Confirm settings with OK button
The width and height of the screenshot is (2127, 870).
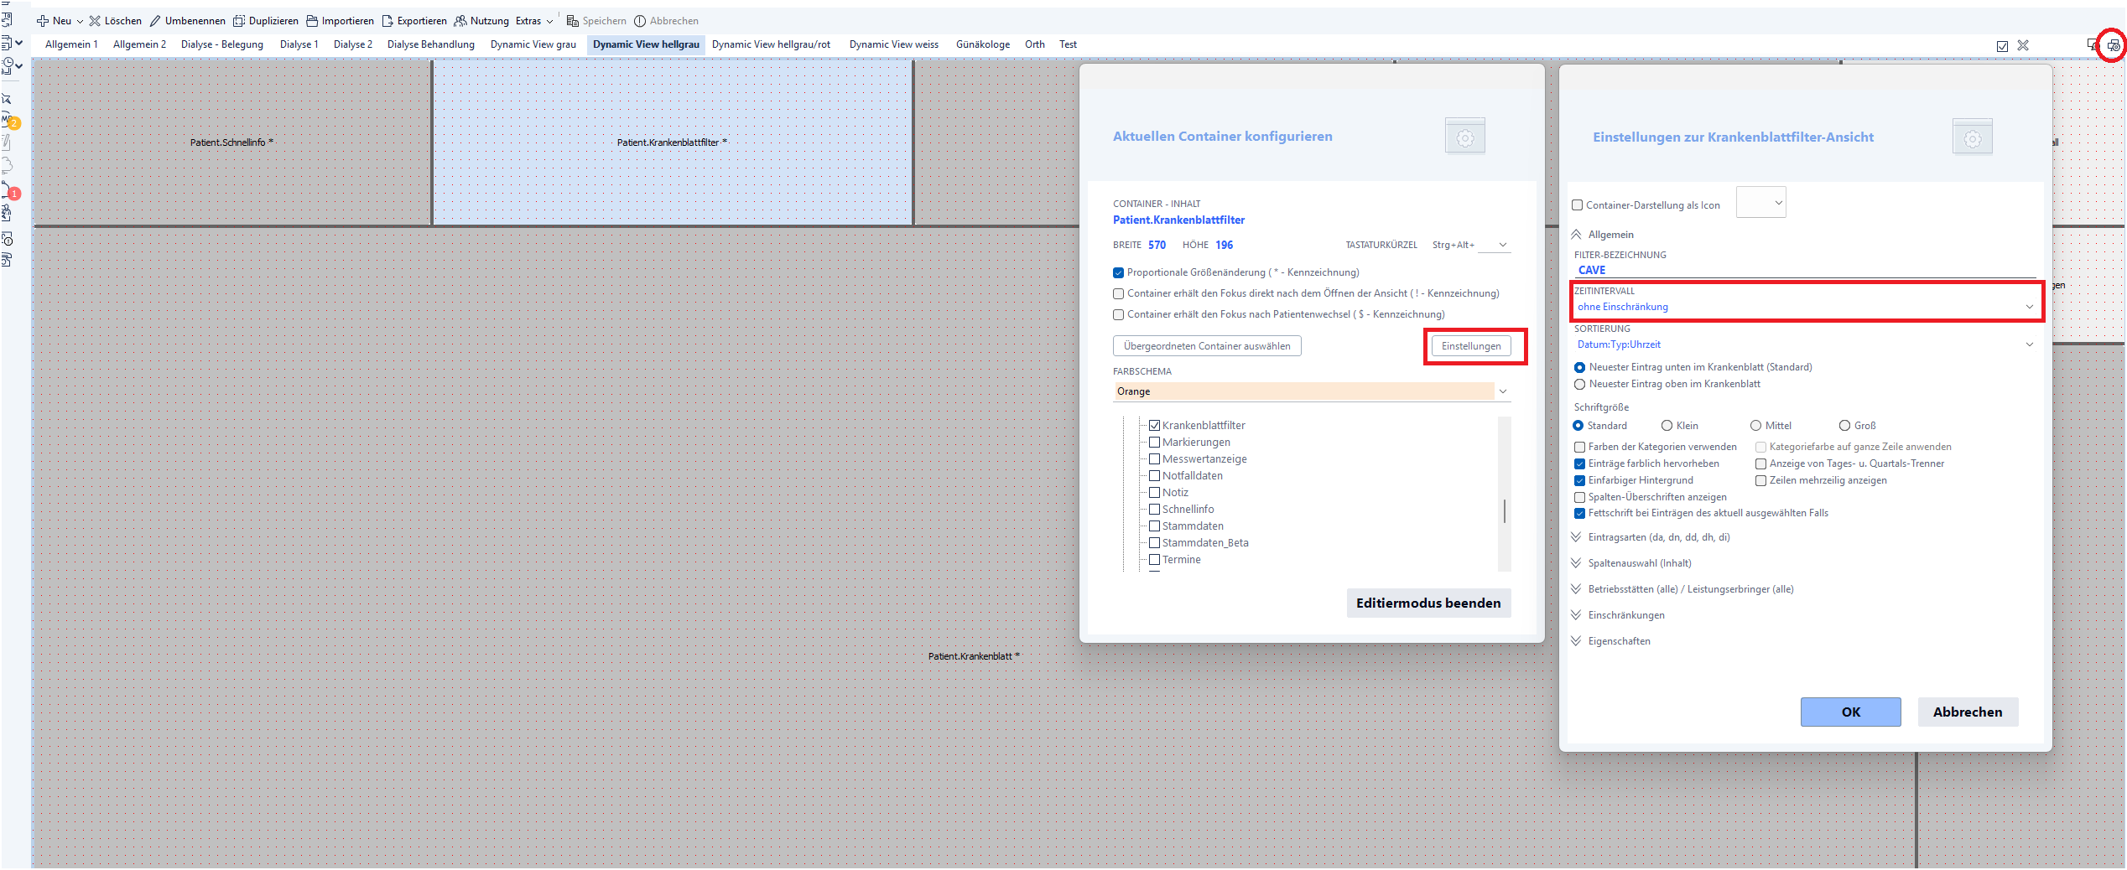1850,712
